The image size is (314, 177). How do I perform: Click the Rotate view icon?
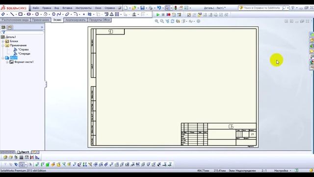tap(172, 21)
